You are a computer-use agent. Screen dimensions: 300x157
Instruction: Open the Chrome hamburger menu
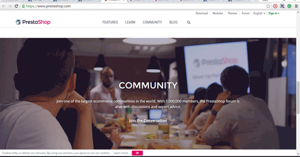click(296, 6)
